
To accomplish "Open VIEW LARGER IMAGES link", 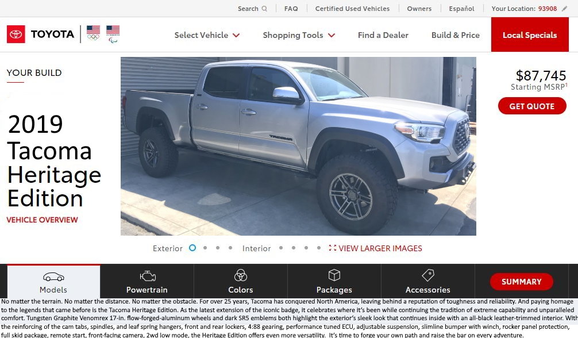I will pyautogui.click(x=376, y=248).
